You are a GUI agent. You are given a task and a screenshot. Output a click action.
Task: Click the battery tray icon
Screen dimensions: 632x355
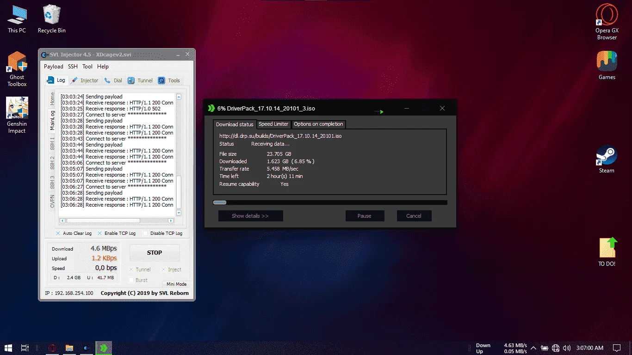pyautogui.click(x=545, y=348)
